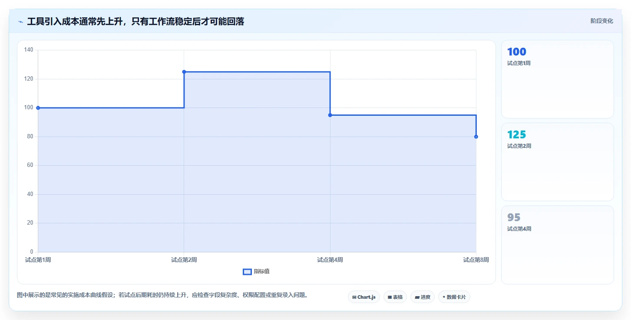Select the card showing 125 试点第2周
Image resolution: width=631 pixels, height=320 pixels.
click(558, 162)
